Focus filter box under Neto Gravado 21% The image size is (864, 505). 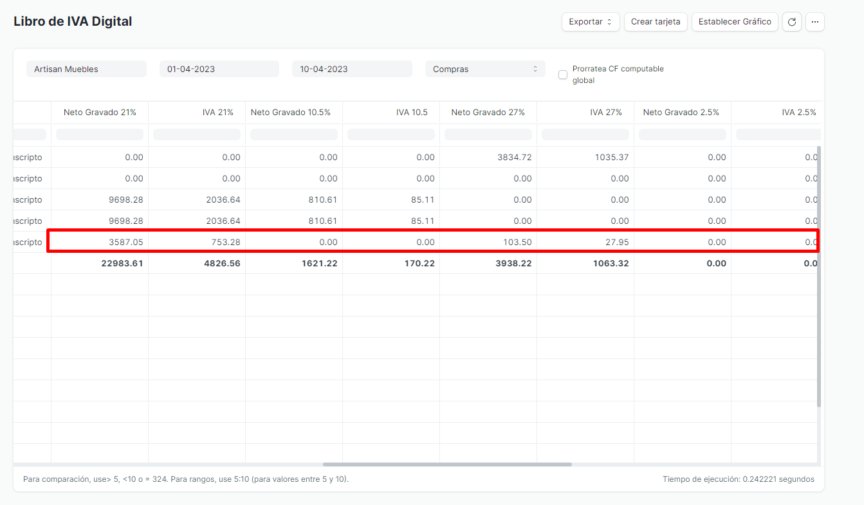point(100,134)
